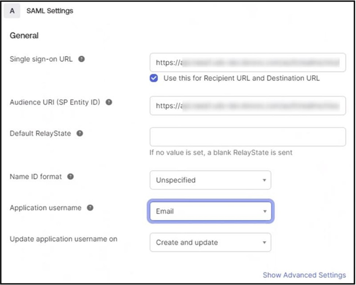Open the Name ID format dropdown
Screen dimensions: 356x285
pos(210,180)
